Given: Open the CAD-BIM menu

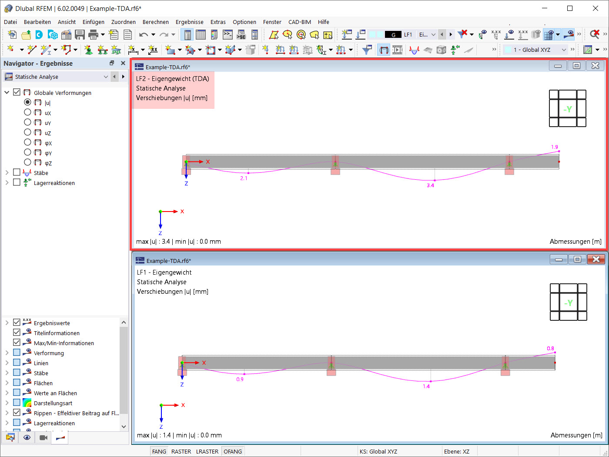Looking at the screenshot, I should coord(300,22).
